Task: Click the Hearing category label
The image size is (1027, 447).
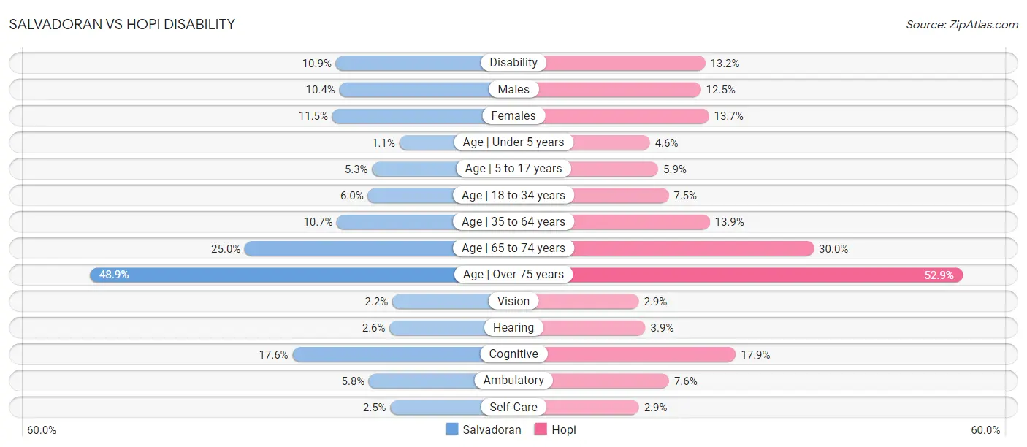Action: tap(513, 327)
